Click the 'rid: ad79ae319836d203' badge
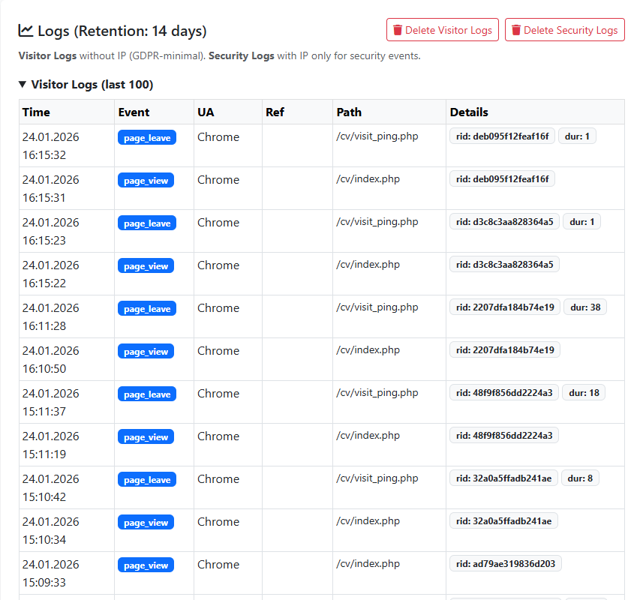This screenshot has width=631, height=600. (505, 564)
